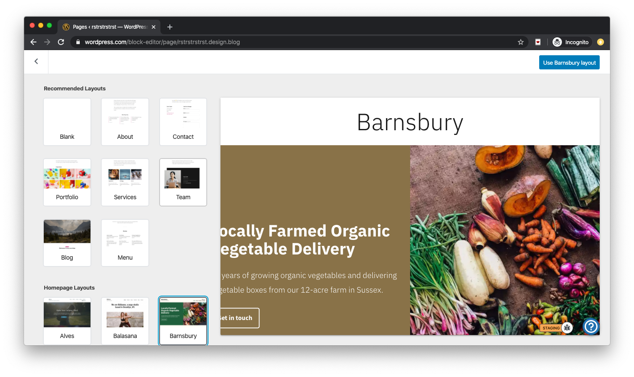
Task: Switch to the Pages WordPress browser tab
Action: click(109, 27)
